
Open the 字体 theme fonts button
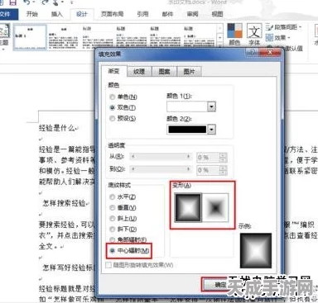click(x=254, y=34)
